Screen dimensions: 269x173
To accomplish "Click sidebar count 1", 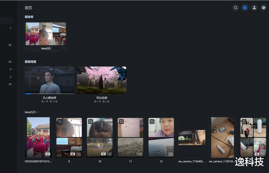I will coord(11,28).
